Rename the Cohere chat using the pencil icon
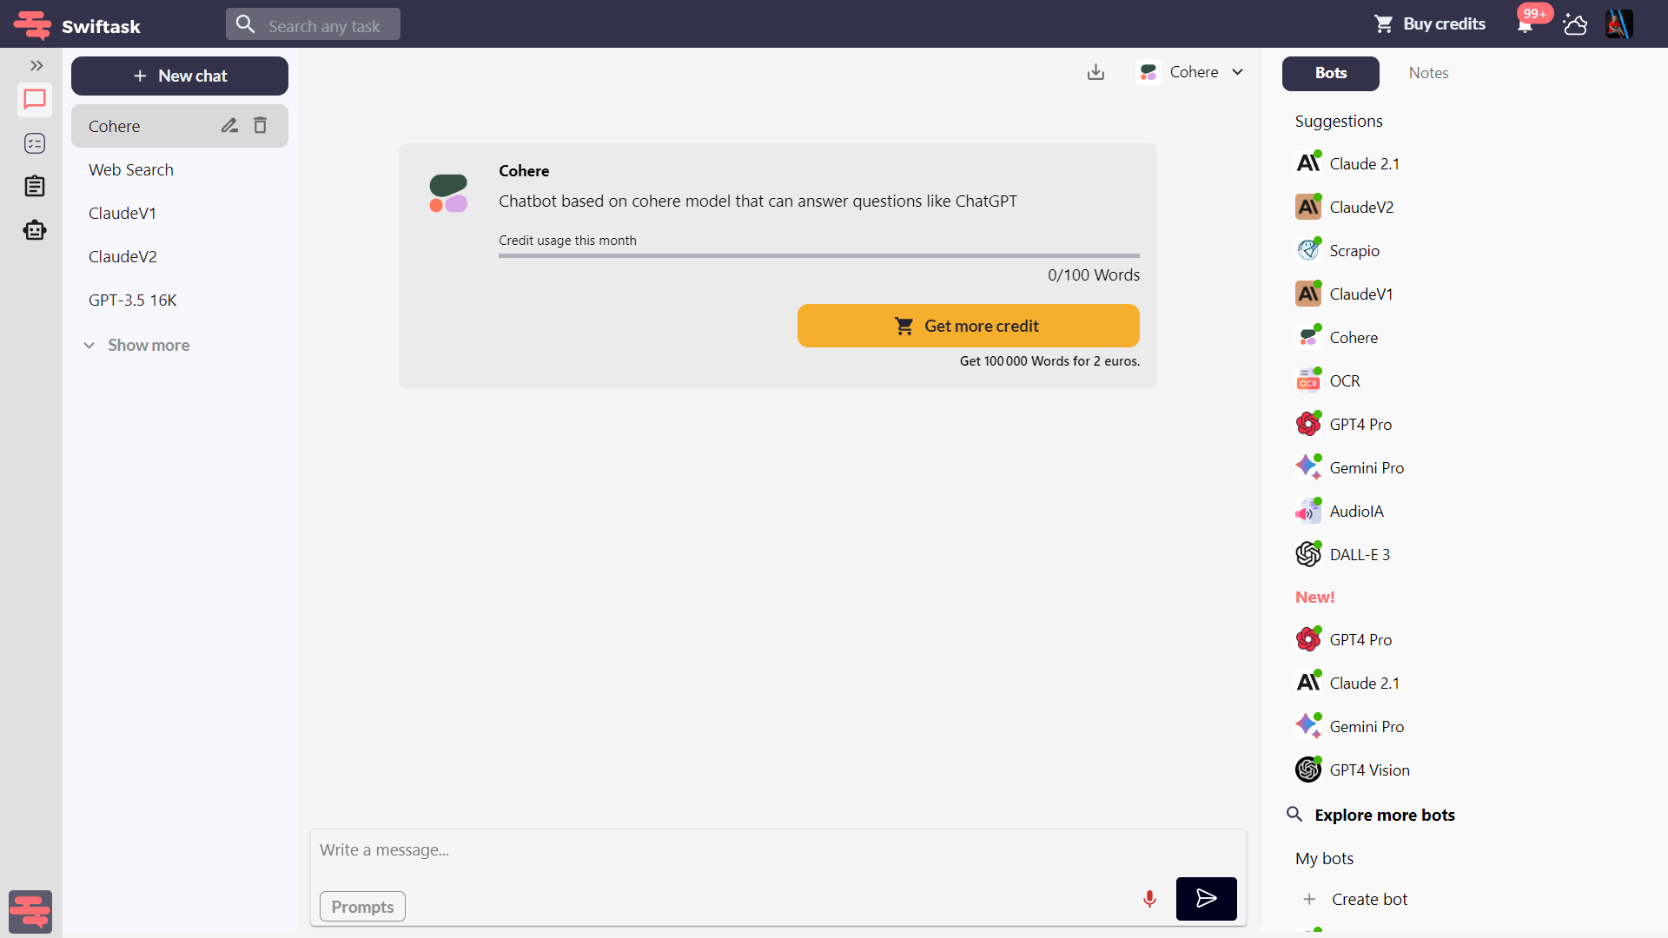Viewport: 1668px width, 938px height. [x=228, y=125]
